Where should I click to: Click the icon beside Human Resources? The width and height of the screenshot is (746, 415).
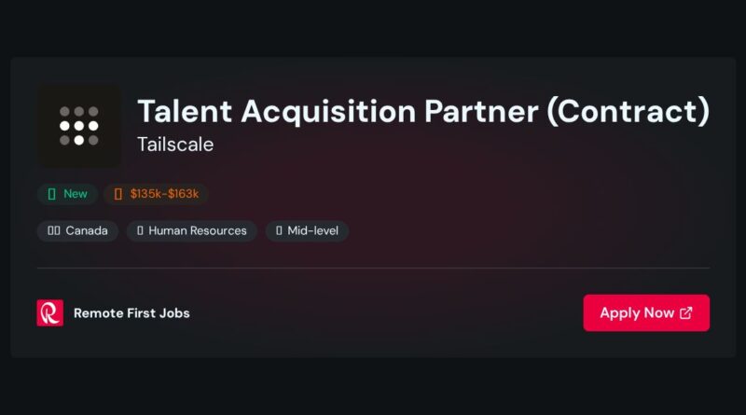[140, 231]
